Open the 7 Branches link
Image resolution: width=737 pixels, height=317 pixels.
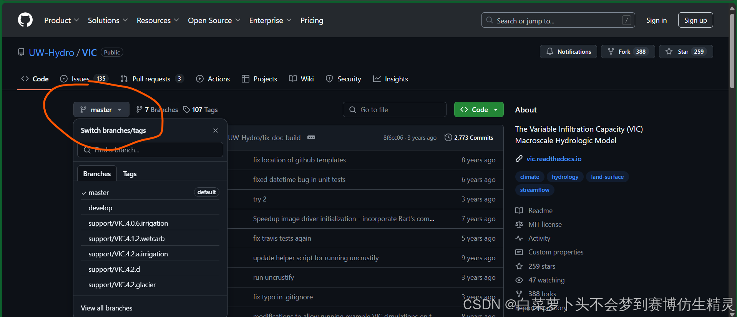tap(157, 110)
